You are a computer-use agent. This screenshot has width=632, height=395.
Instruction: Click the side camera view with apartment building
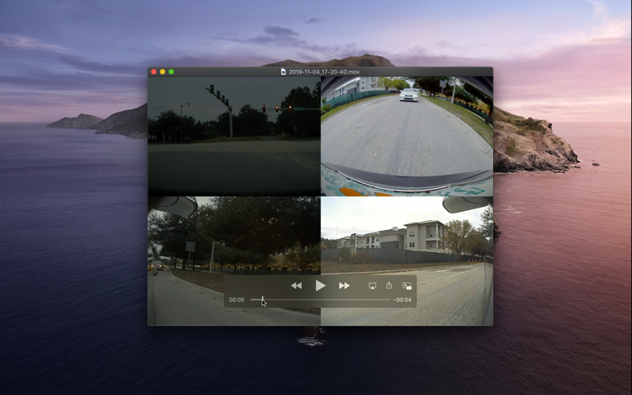point(407,261)
